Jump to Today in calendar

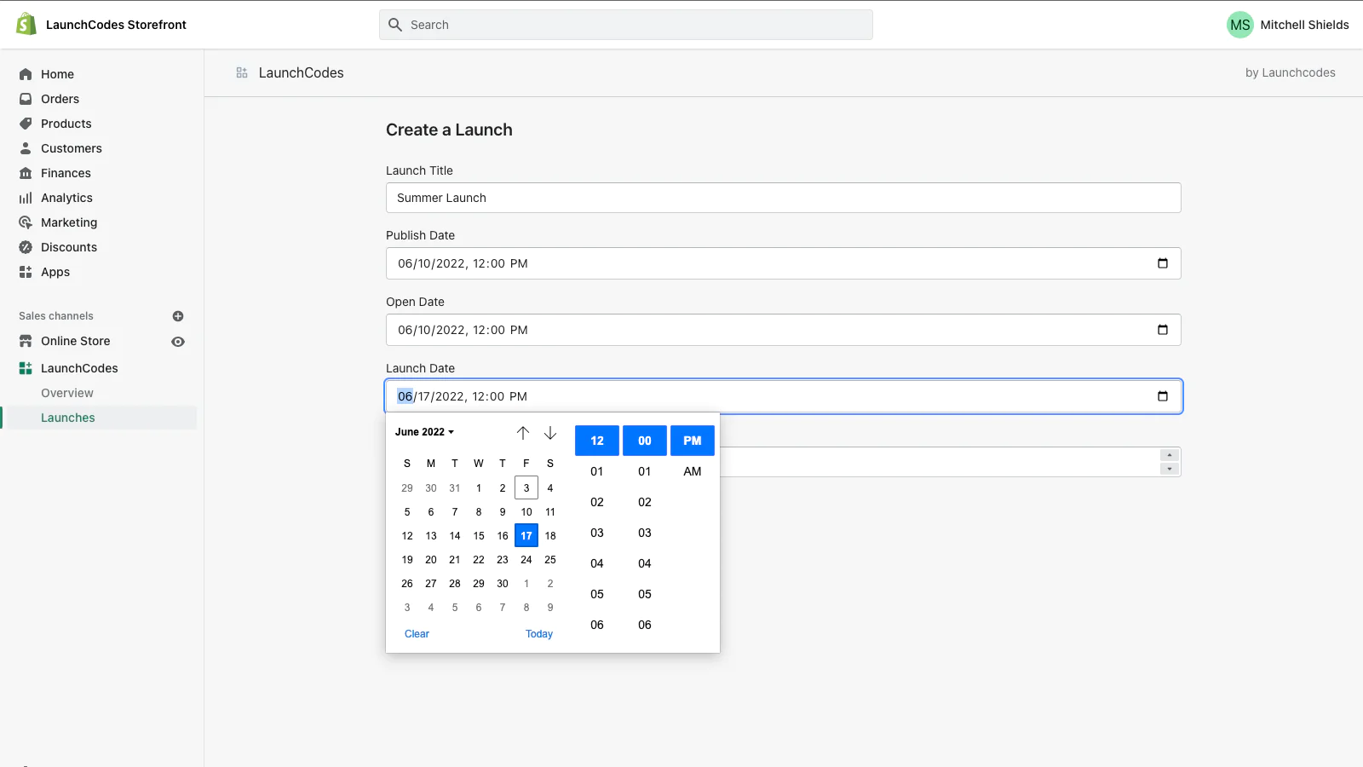click(539, 634)
